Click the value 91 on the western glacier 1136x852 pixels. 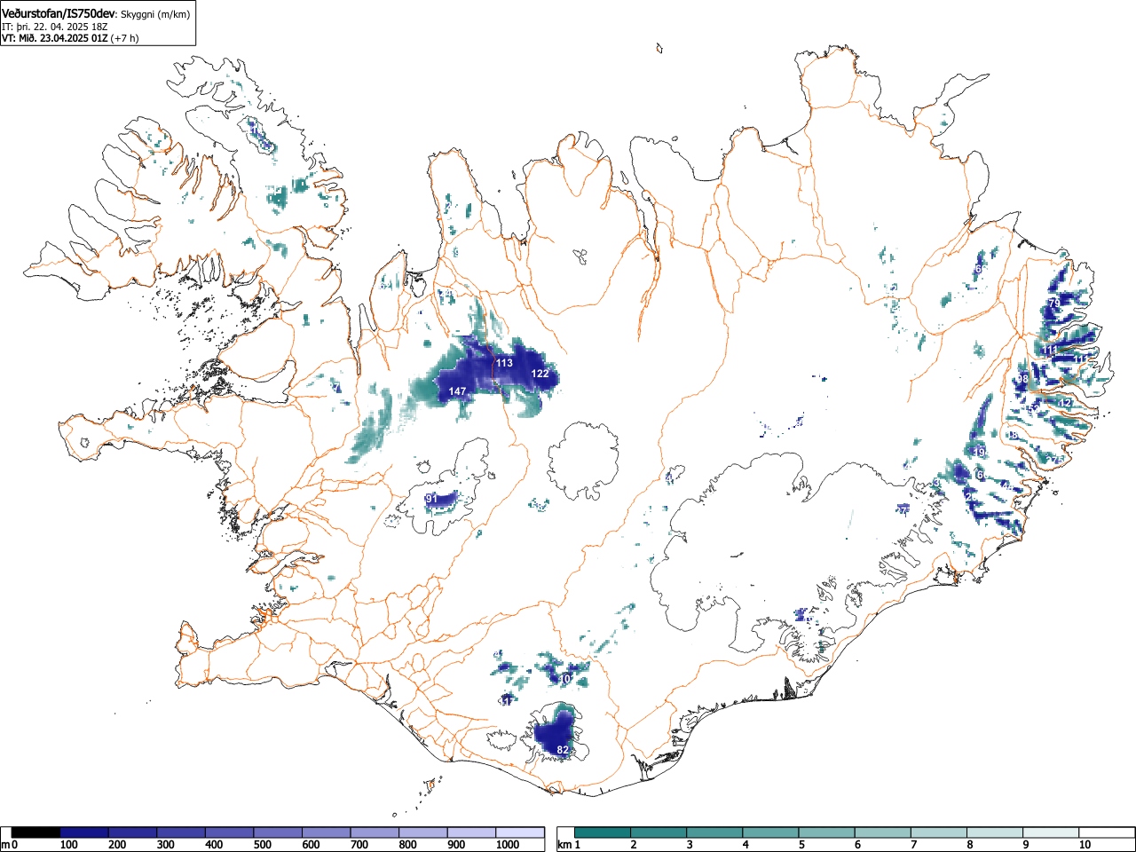[431, 500]
